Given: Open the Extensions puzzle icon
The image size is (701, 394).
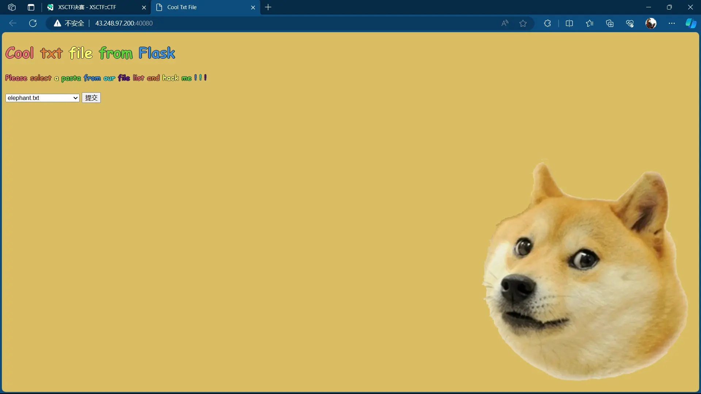Looking at the screenshot, I should pyautogui.click(x=547, y=23).
